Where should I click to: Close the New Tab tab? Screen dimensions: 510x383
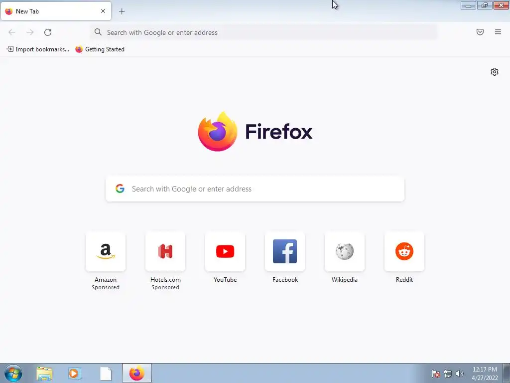click(103, 11)
